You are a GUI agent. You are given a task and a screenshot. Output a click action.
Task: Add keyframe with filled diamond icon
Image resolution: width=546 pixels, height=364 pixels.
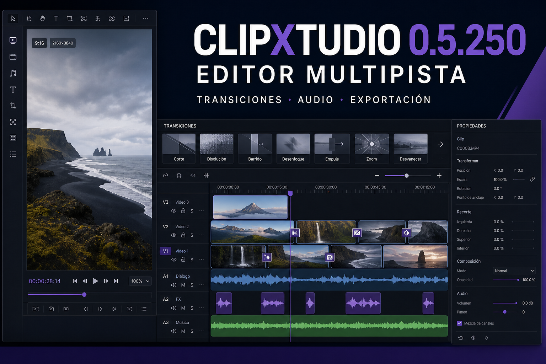pos(473,338)
